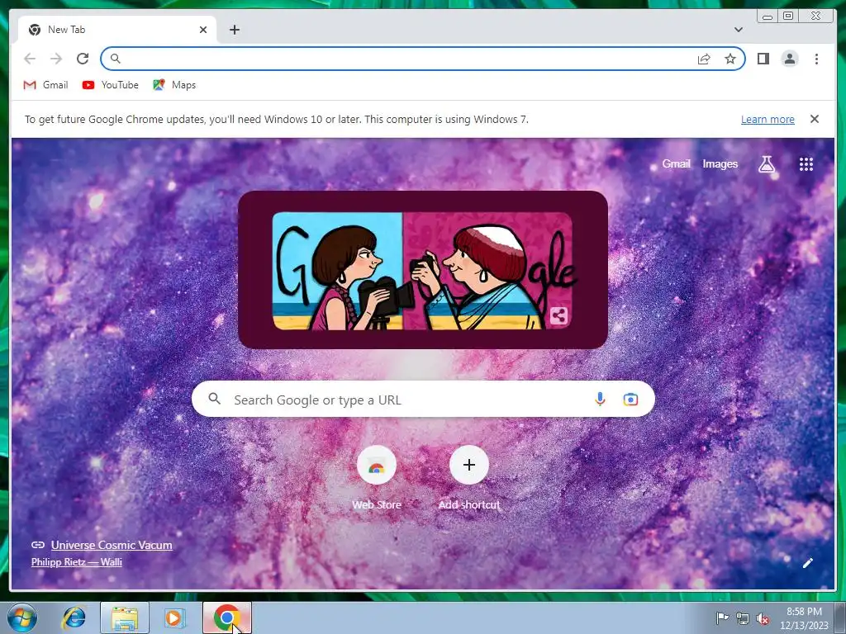The height and width of the screenshot is (634, 846).
Task: Open the Gmail link on the new tab page
Action: [676, 164]
